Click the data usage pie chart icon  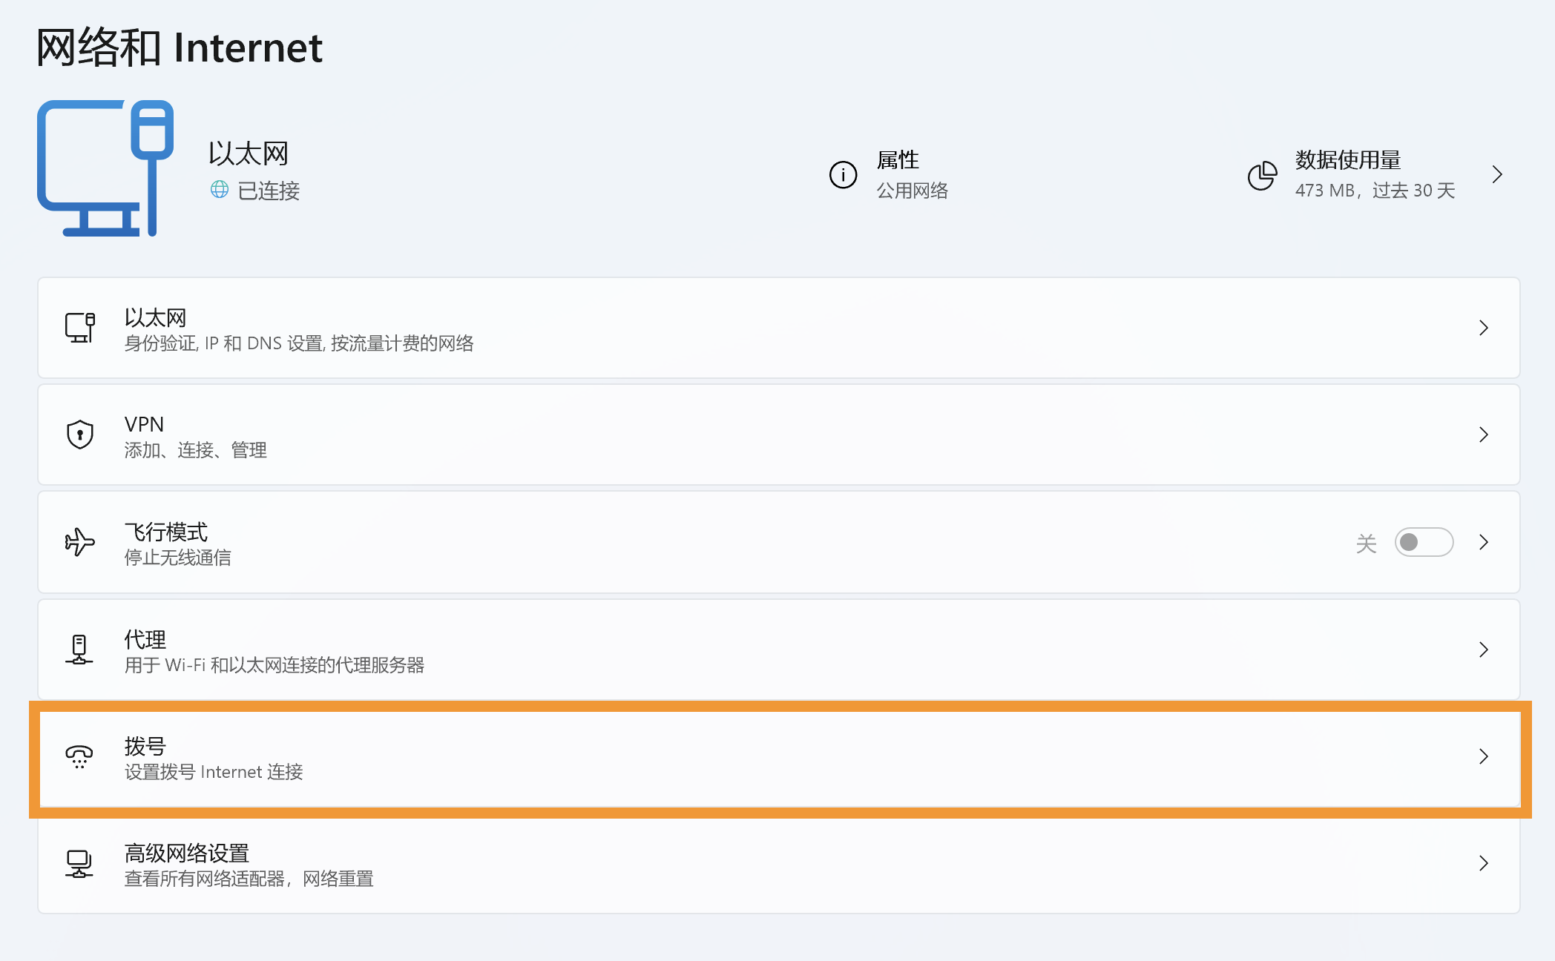pos(1262,175)
